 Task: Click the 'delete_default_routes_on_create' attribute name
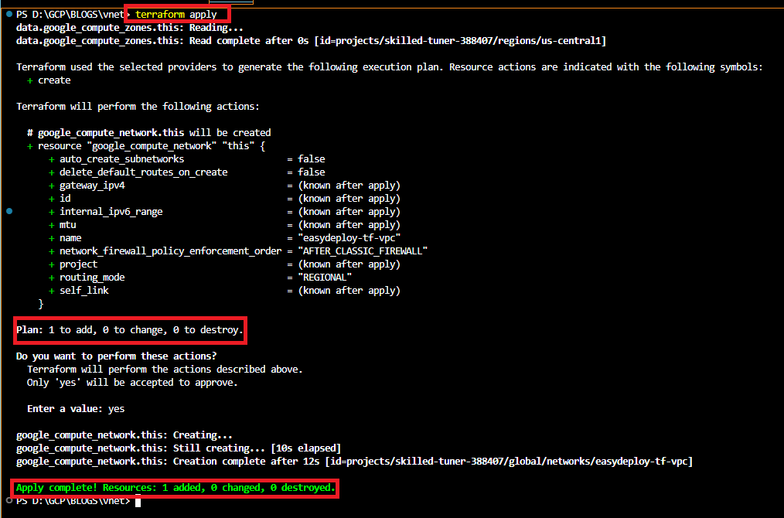coord(144,172)
